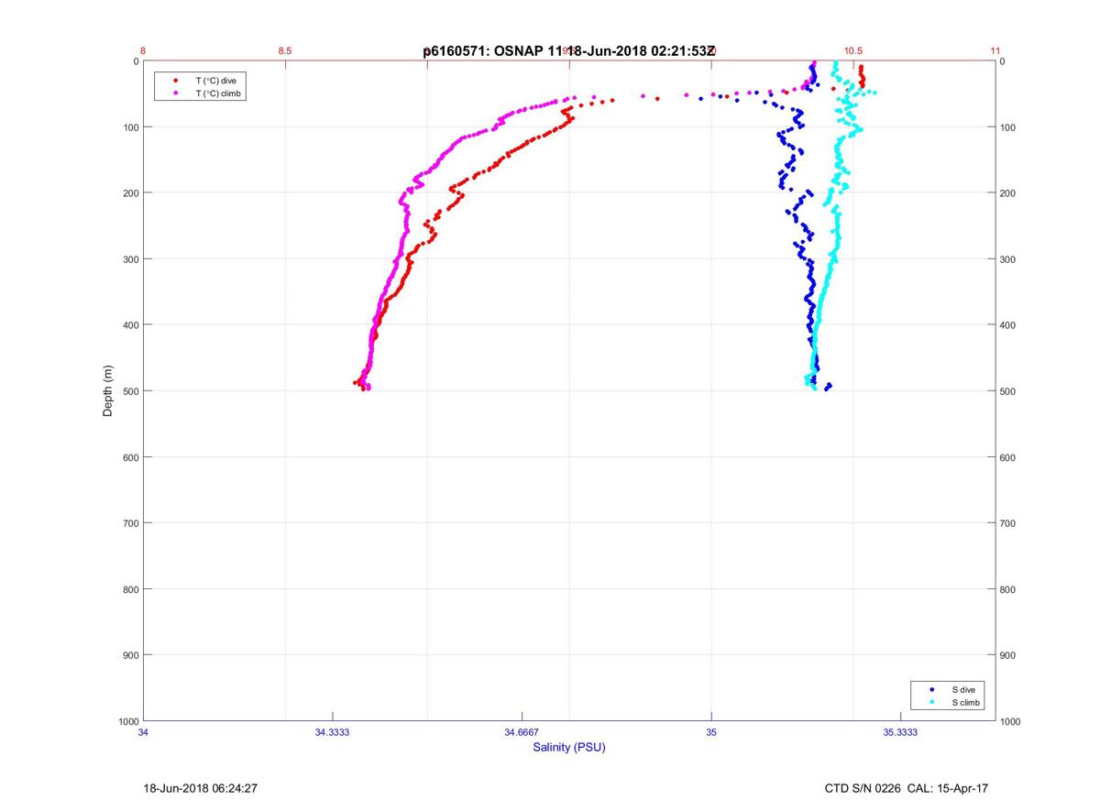Viewport: 1100px width, 811px height.
Task: Click the timestamp 18-Jun-2018 06:24:27
Action: 200,788
